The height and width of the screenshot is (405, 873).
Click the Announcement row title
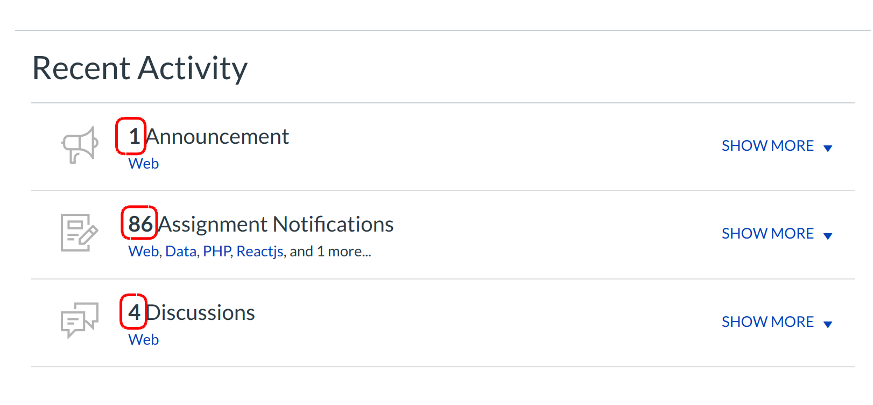217,137
